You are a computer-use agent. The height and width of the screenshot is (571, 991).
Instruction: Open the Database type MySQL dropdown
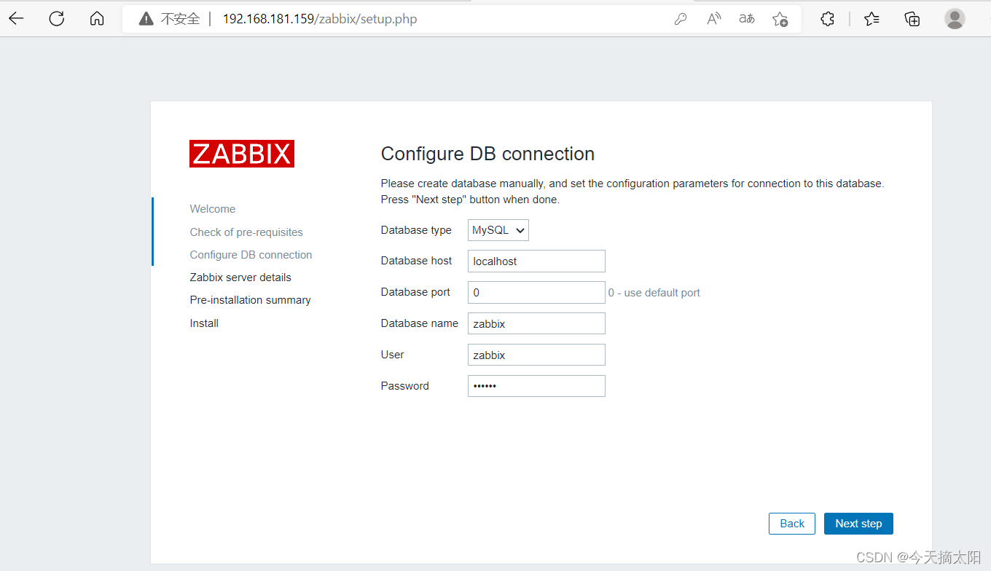tap(498, 230)
